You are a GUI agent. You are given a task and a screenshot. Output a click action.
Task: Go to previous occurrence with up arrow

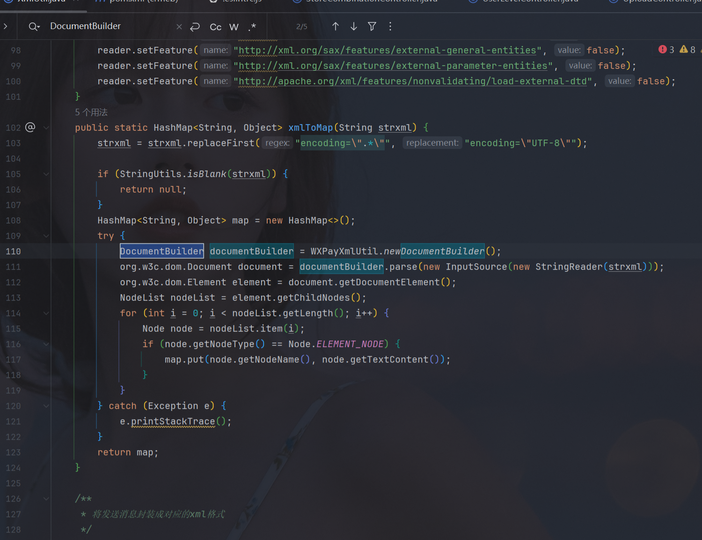(x=336, y=27)
